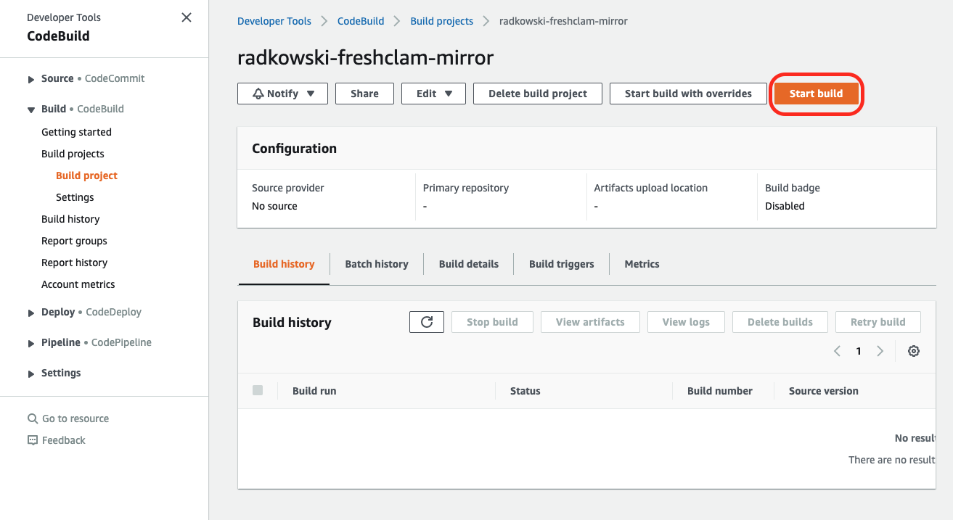Click the bell icon on Notify button
This screenshot has height=520, width=953.
[x=258, y=94]
